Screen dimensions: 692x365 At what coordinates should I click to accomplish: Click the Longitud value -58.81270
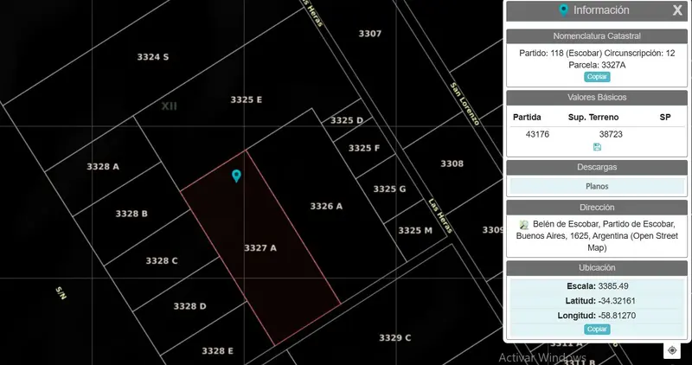pyautogui.click(x=617, y=316)
